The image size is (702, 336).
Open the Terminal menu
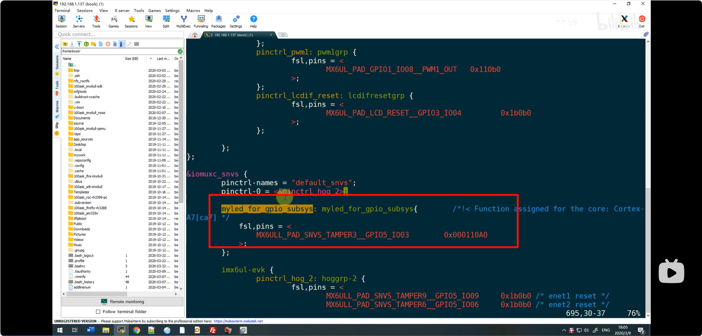coord(62,11)
